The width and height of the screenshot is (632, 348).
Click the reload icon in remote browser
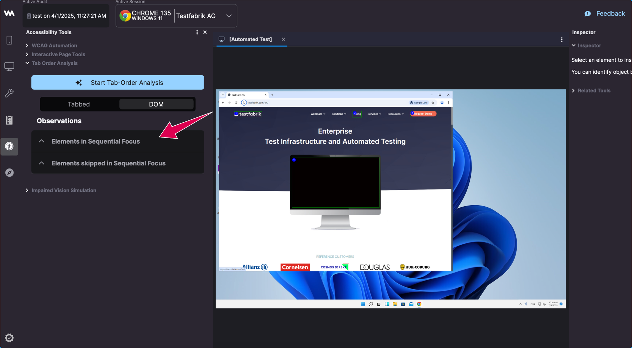tap(236, 103)
